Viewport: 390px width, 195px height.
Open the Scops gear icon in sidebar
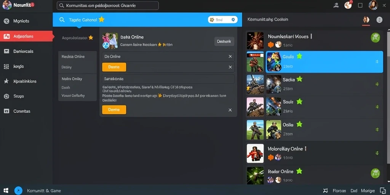[6, 96]
